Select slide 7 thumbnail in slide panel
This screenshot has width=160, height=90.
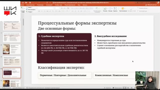click(12, 37)
